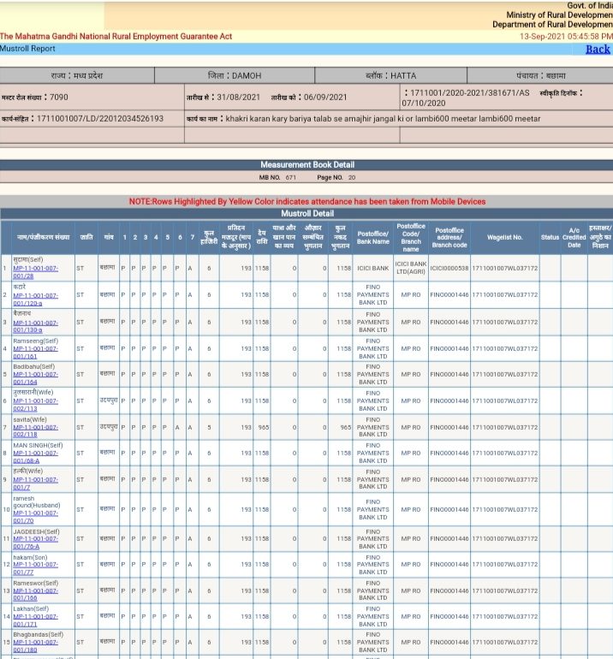The width and height of the screenshot is (613, 659).
Task: Click the A/c Credited Date column header
Action: coord(574,237)
